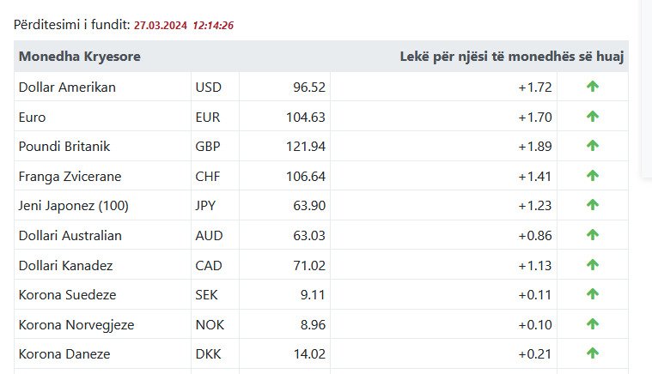Image resolution: width=652 pixels, height=374 pixels.
Task: Click the up arrow beside Poundi Britanik change
Action: tap(592, 146)
